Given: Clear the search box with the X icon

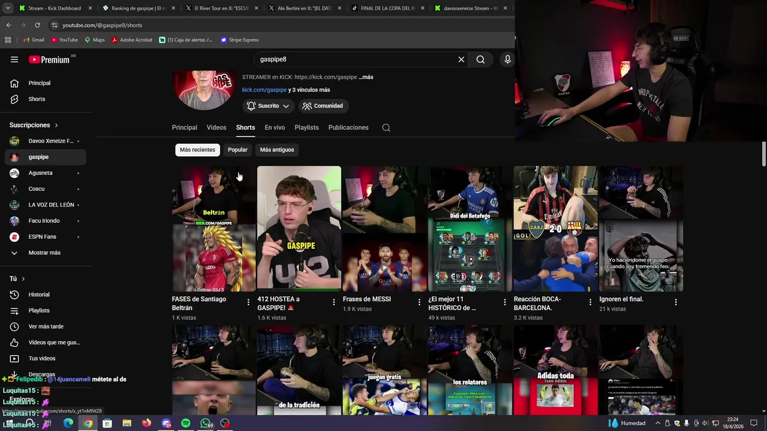Looking at the screenshot, I should pos(461,59).
